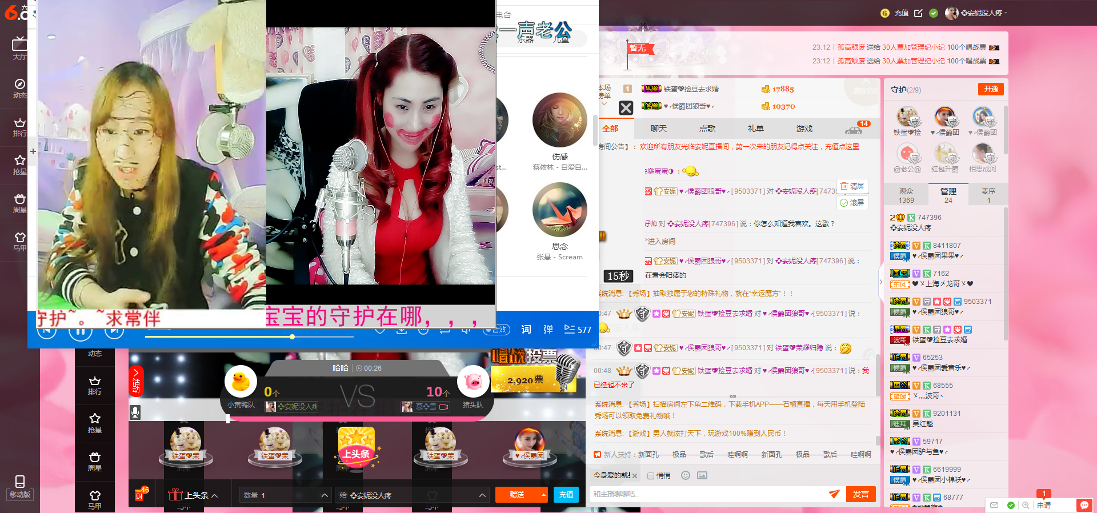
Task: Expand the red 活动 activity tab
Action: (136, 382)
